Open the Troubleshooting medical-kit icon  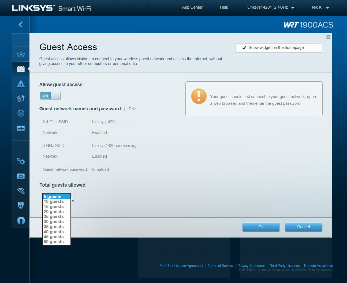pyautogui.click(x=21, y=176)
